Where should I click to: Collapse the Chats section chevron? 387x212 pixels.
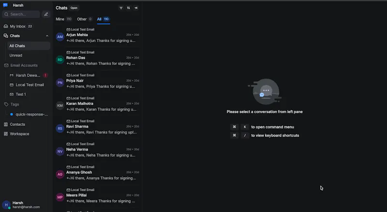[x=47, y=36]
